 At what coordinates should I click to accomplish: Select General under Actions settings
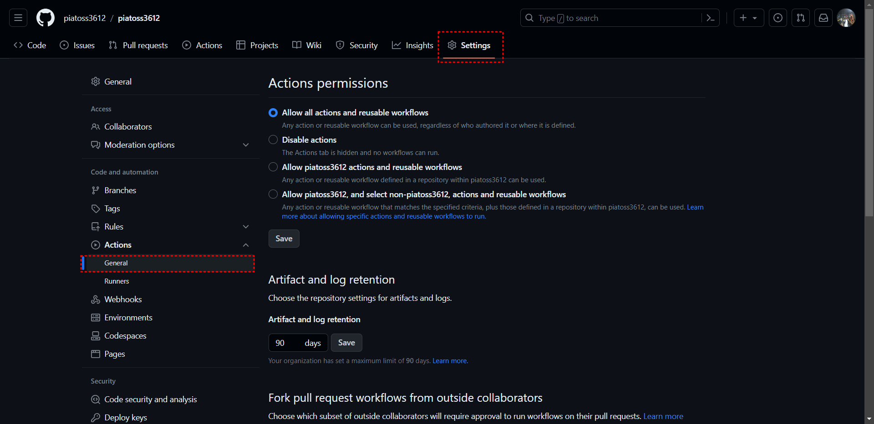[168, 263]
